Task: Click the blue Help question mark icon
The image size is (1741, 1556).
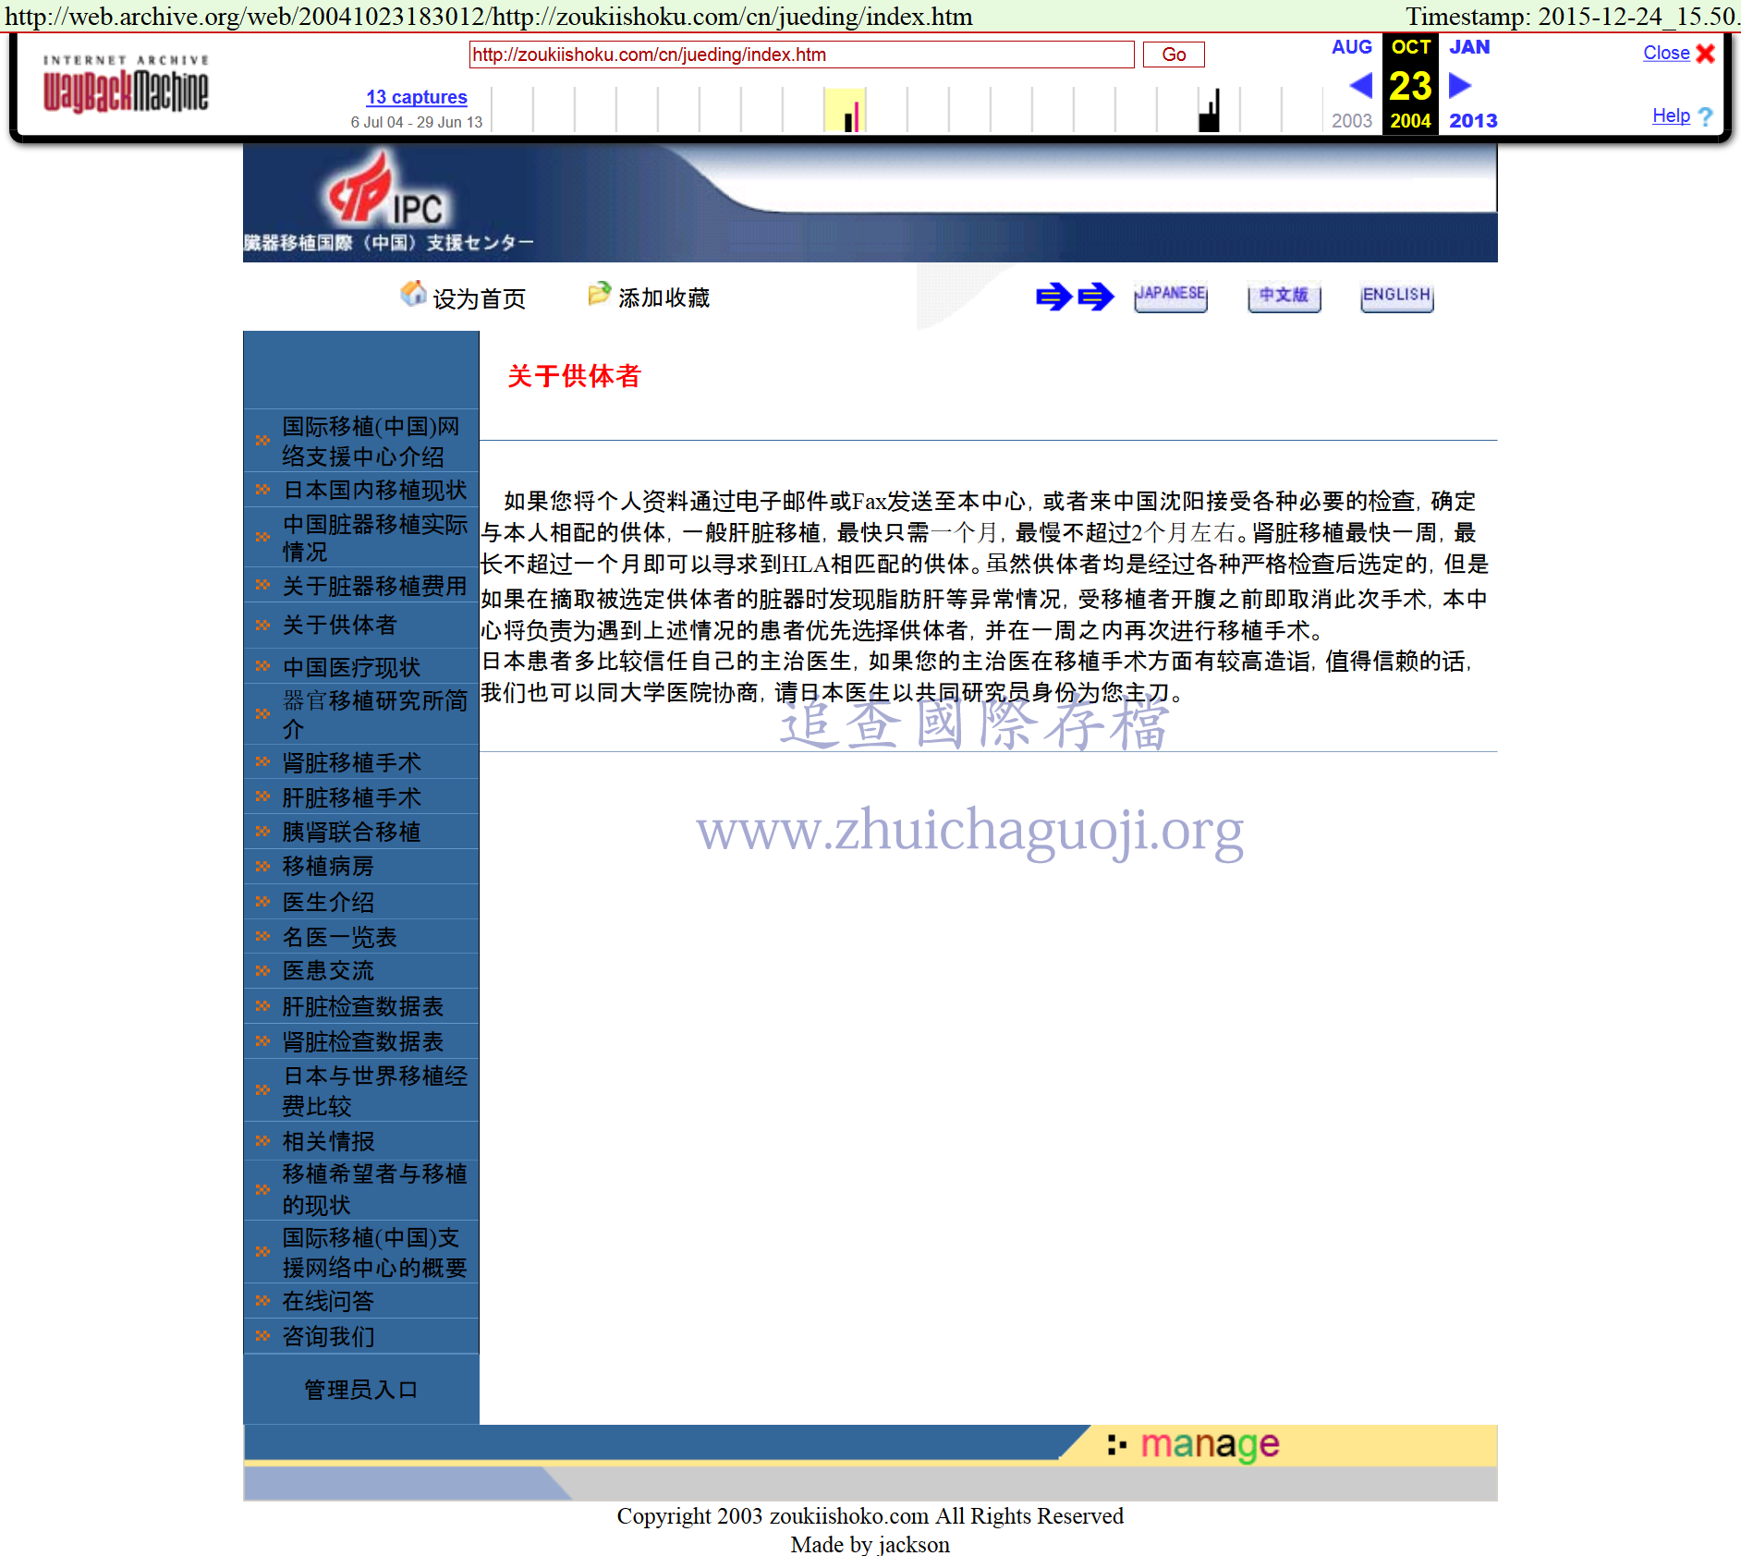Action: click(x=1705, y=116)
